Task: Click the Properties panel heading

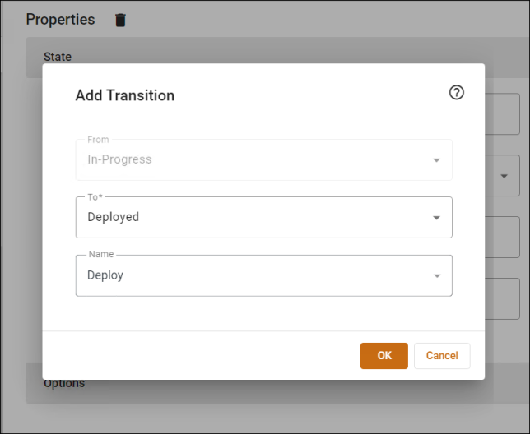Action: [61, 20]
